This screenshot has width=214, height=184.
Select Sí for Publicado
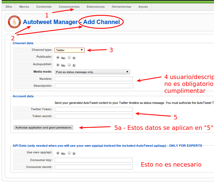tap(69, 57)
